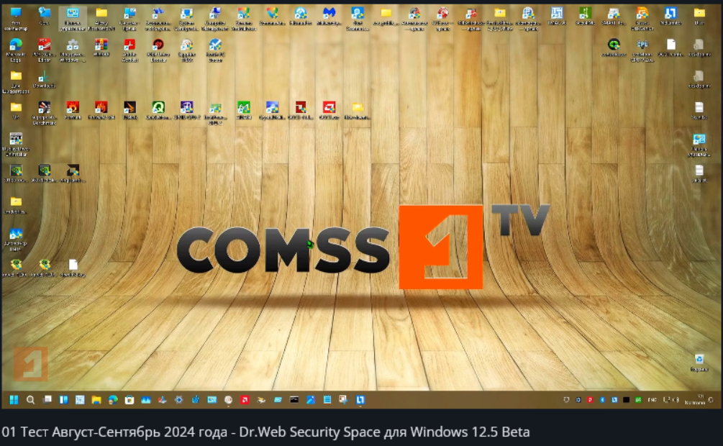Select the highlighted Control Panel desktop icon

pyautogui.click(x=73, y=19)
